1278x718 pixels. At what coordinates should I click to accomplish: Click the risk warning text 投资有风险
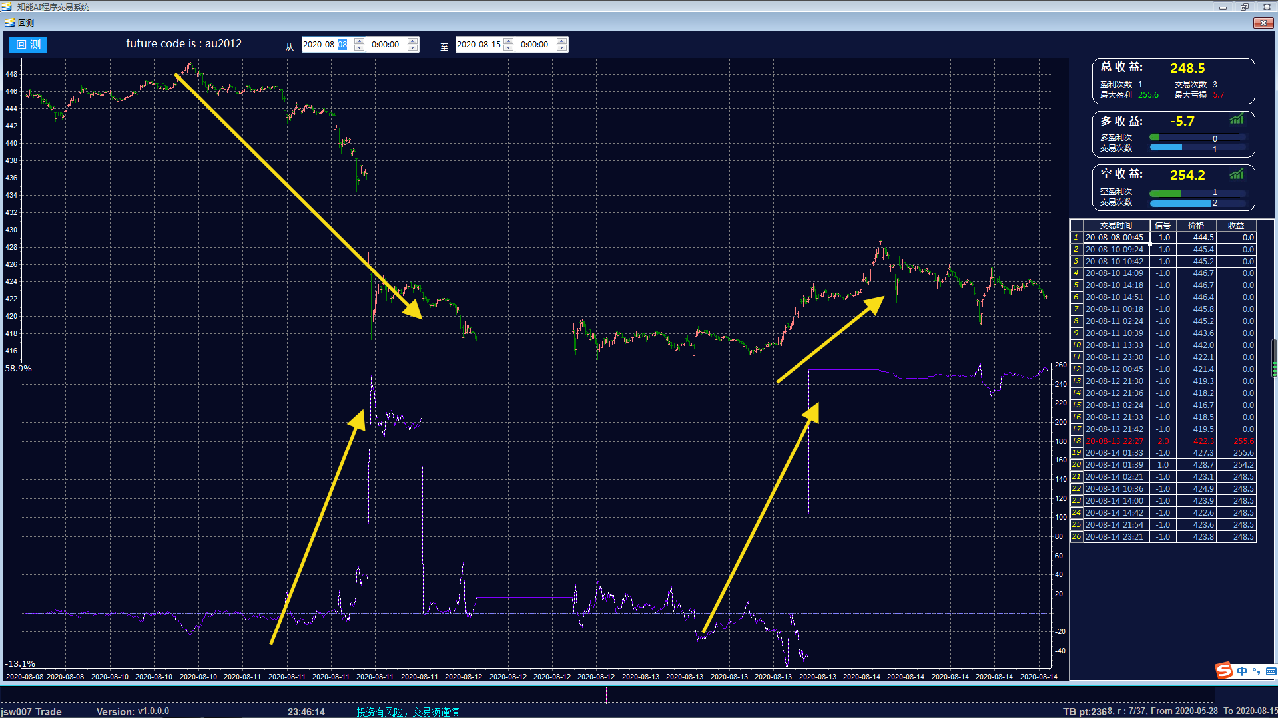click(x=380, y=712)
